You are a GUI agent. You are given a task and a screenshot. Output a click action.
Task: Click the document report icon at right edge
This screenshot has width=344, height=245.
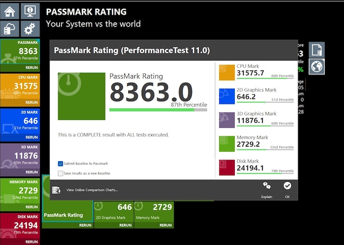point(316,50)
